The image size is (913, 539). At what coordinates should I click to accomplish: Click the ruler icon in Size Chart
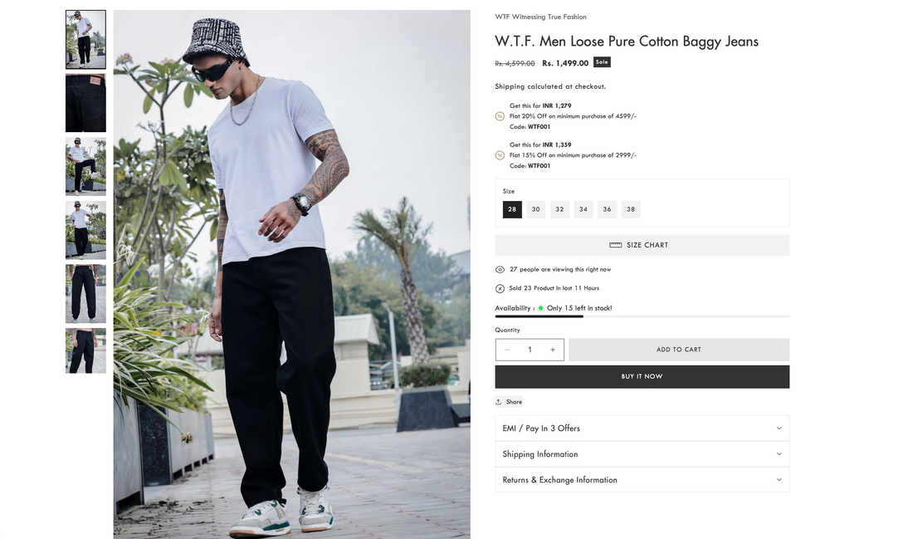(x=616, y=245)
